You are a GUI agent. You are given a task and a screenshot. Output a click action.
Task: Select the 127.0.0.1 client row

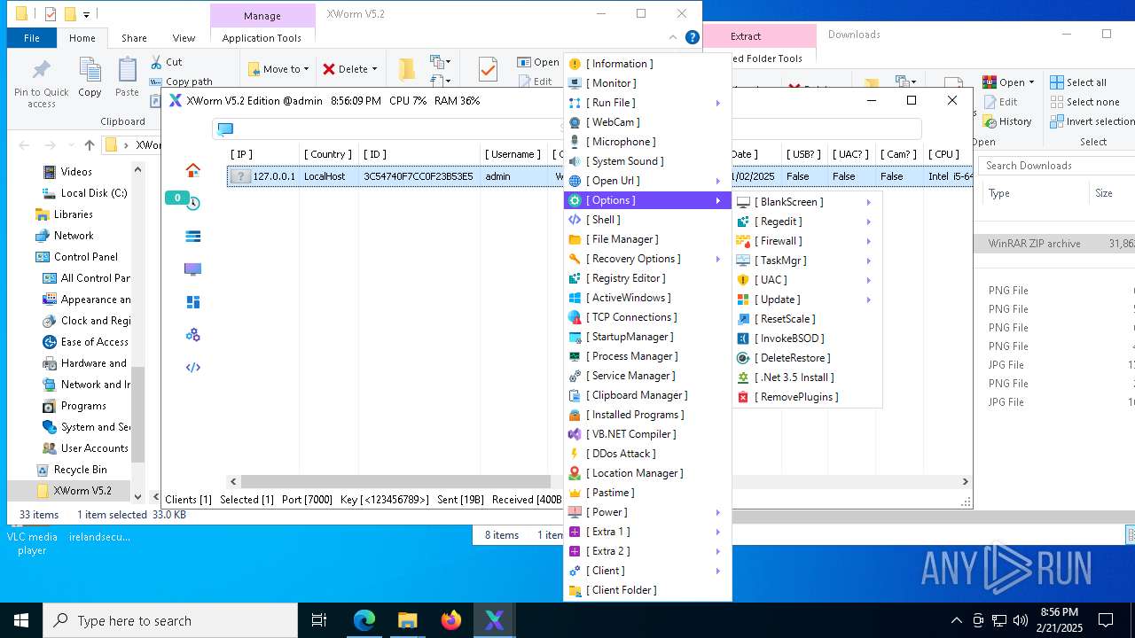[599, 176]
